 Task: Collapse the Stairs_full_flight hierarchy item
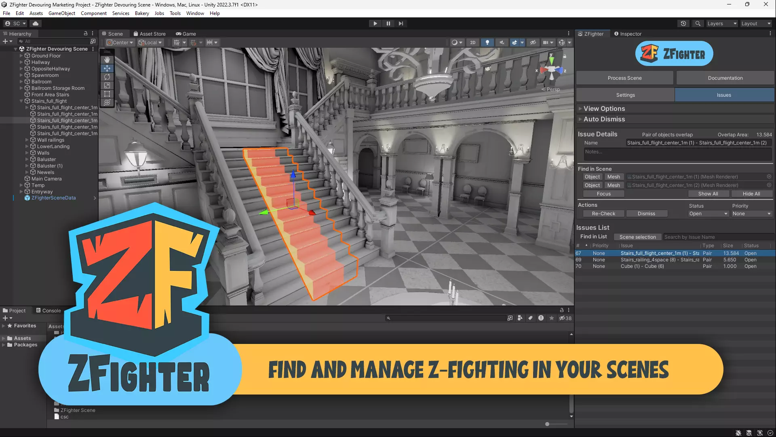point(21,101)
